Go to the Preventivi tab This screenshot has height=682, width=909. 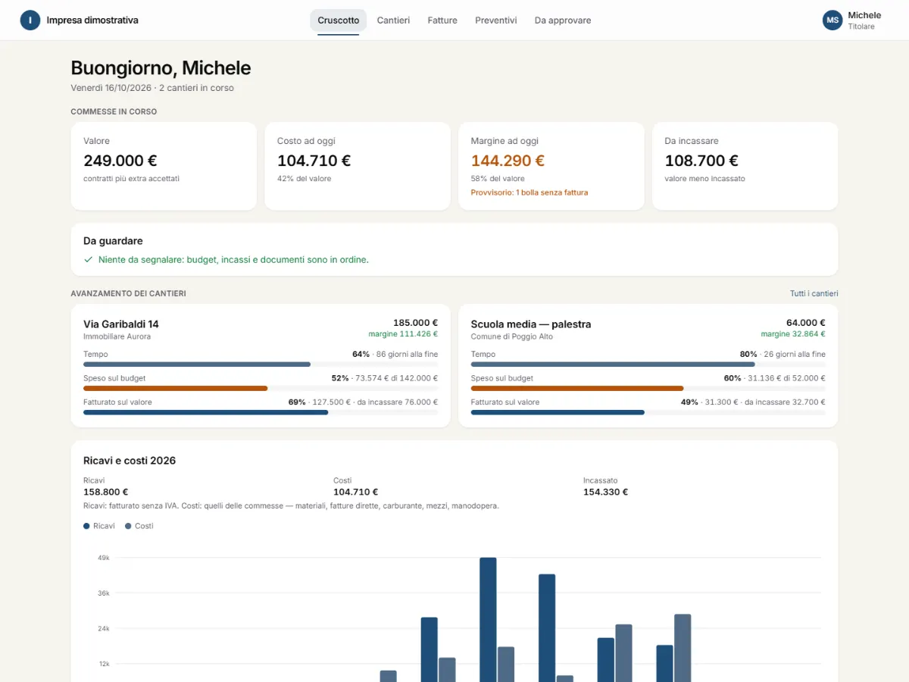tap(496, 20)
